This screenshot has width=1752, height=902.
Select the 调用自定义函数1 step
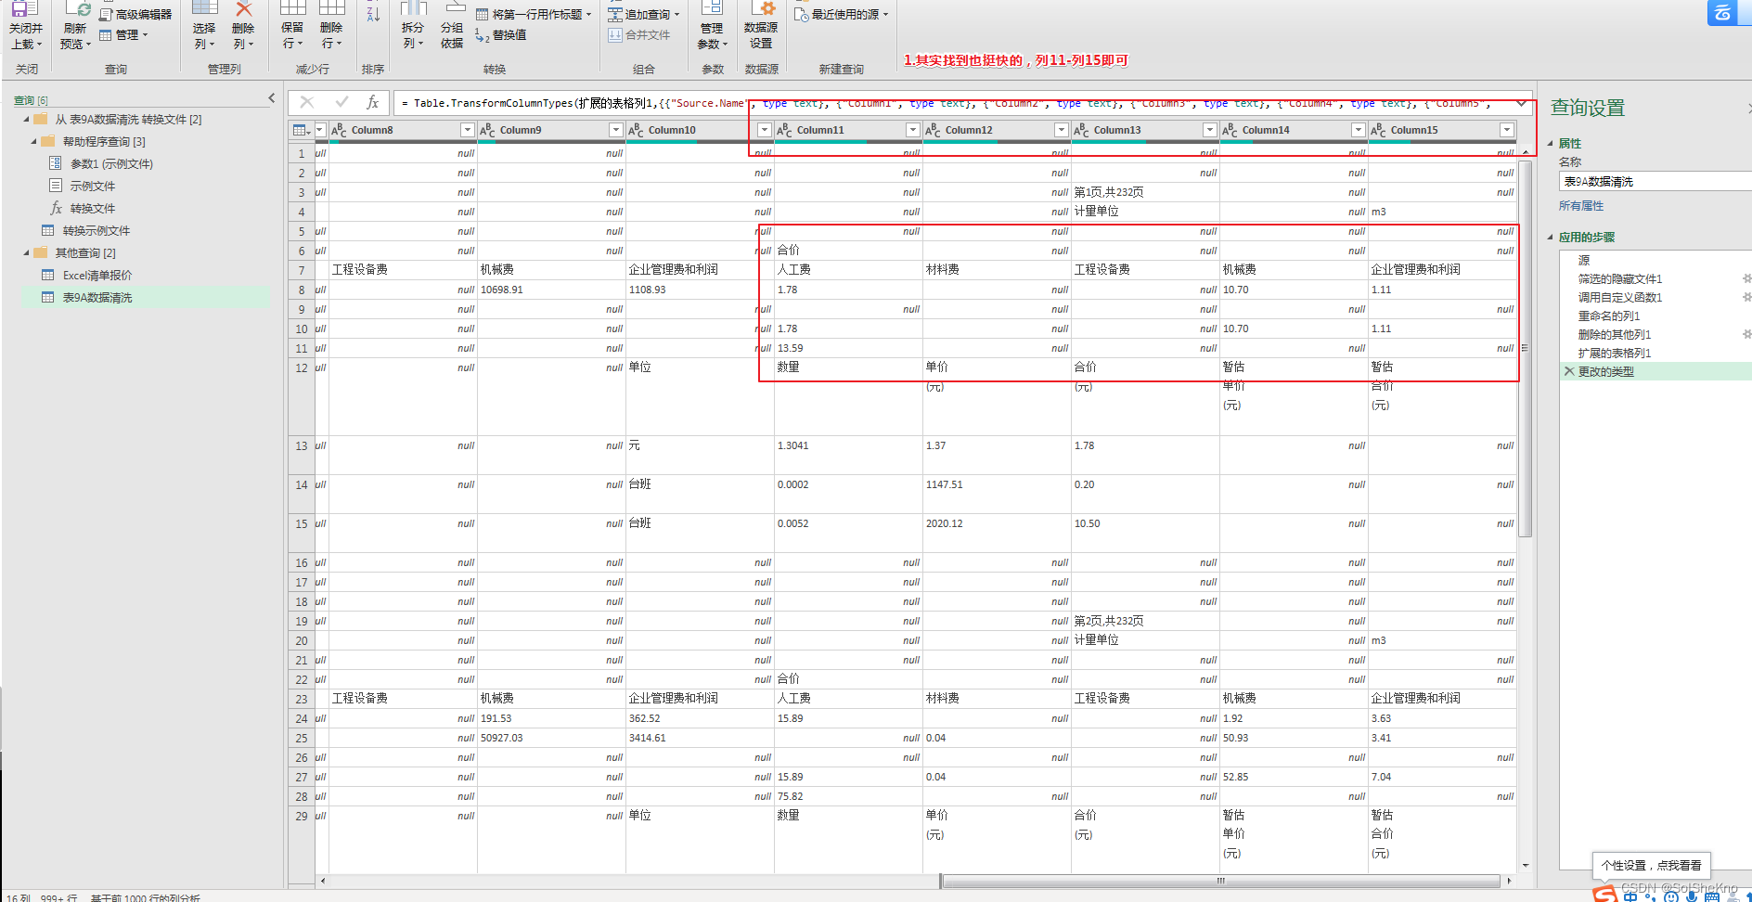click(1620, 298)
